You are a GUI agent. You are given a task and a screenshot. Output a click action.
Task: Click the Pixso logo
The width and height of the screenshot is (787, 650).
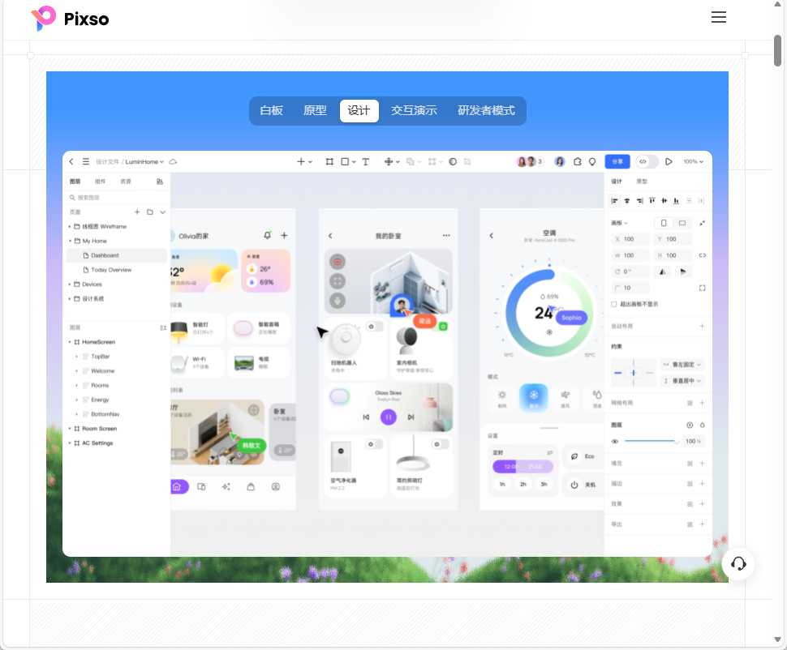pyautogui.click(x=70, y=19)
